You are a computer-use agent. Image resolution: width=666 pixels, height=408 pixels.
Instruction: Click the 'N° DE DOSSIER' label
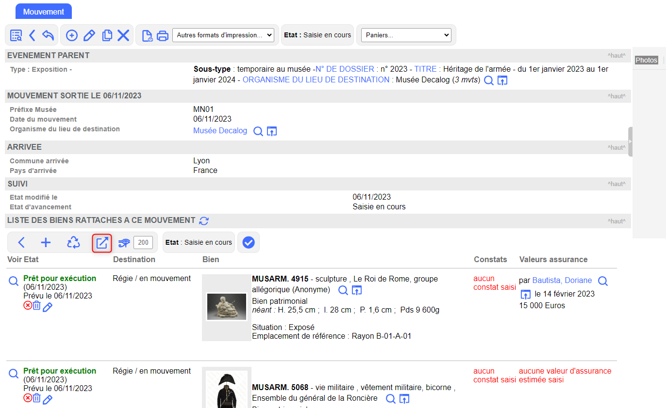point(345,69)
